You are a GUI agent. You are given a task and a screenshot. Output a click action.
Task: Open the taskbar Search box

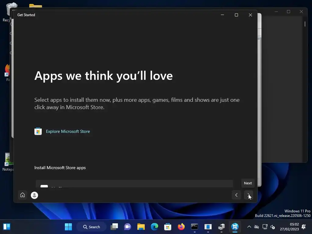coord(91,227)
